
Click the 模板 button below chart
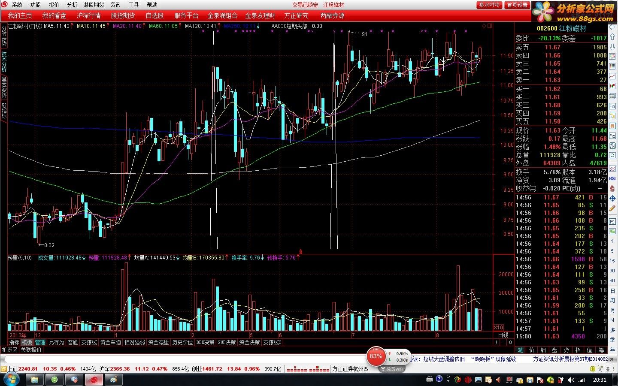click(x=27, y=342)
